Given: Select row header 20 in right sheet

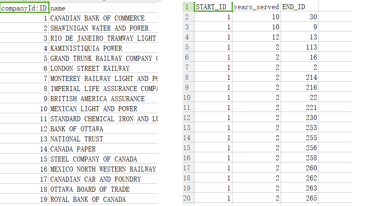Looking at the screenshot, I should click(x=188, y=198).
